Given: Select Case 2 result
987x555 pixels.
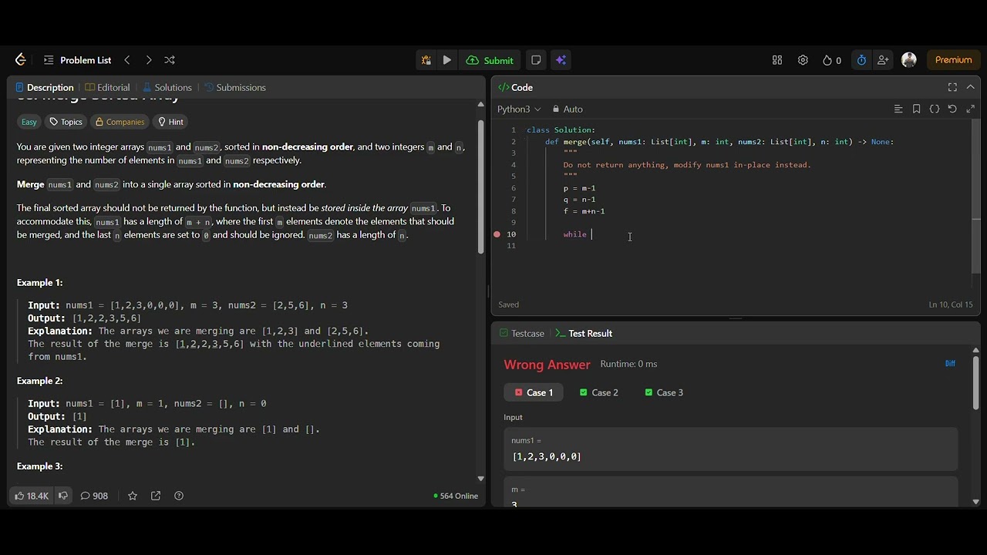Looking at the screenshot, I should coord(599,392).
